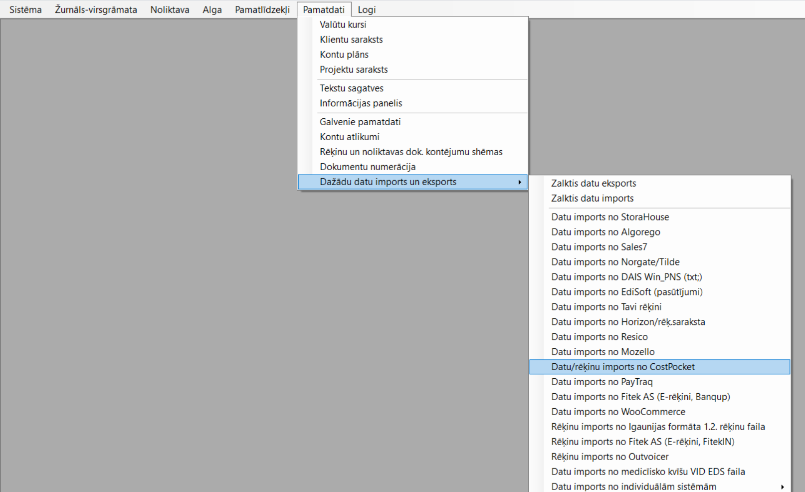This screenshot has height=492, width=805.
Task: Select Tekstu sagatves
Action: point(412,88)
